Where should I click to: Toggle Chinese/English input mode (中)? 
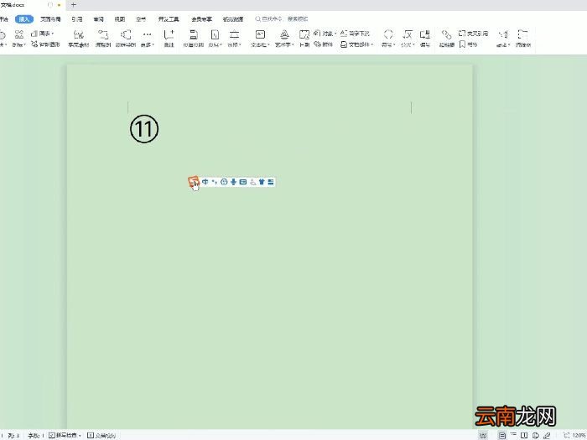click(x=205, y=182)
